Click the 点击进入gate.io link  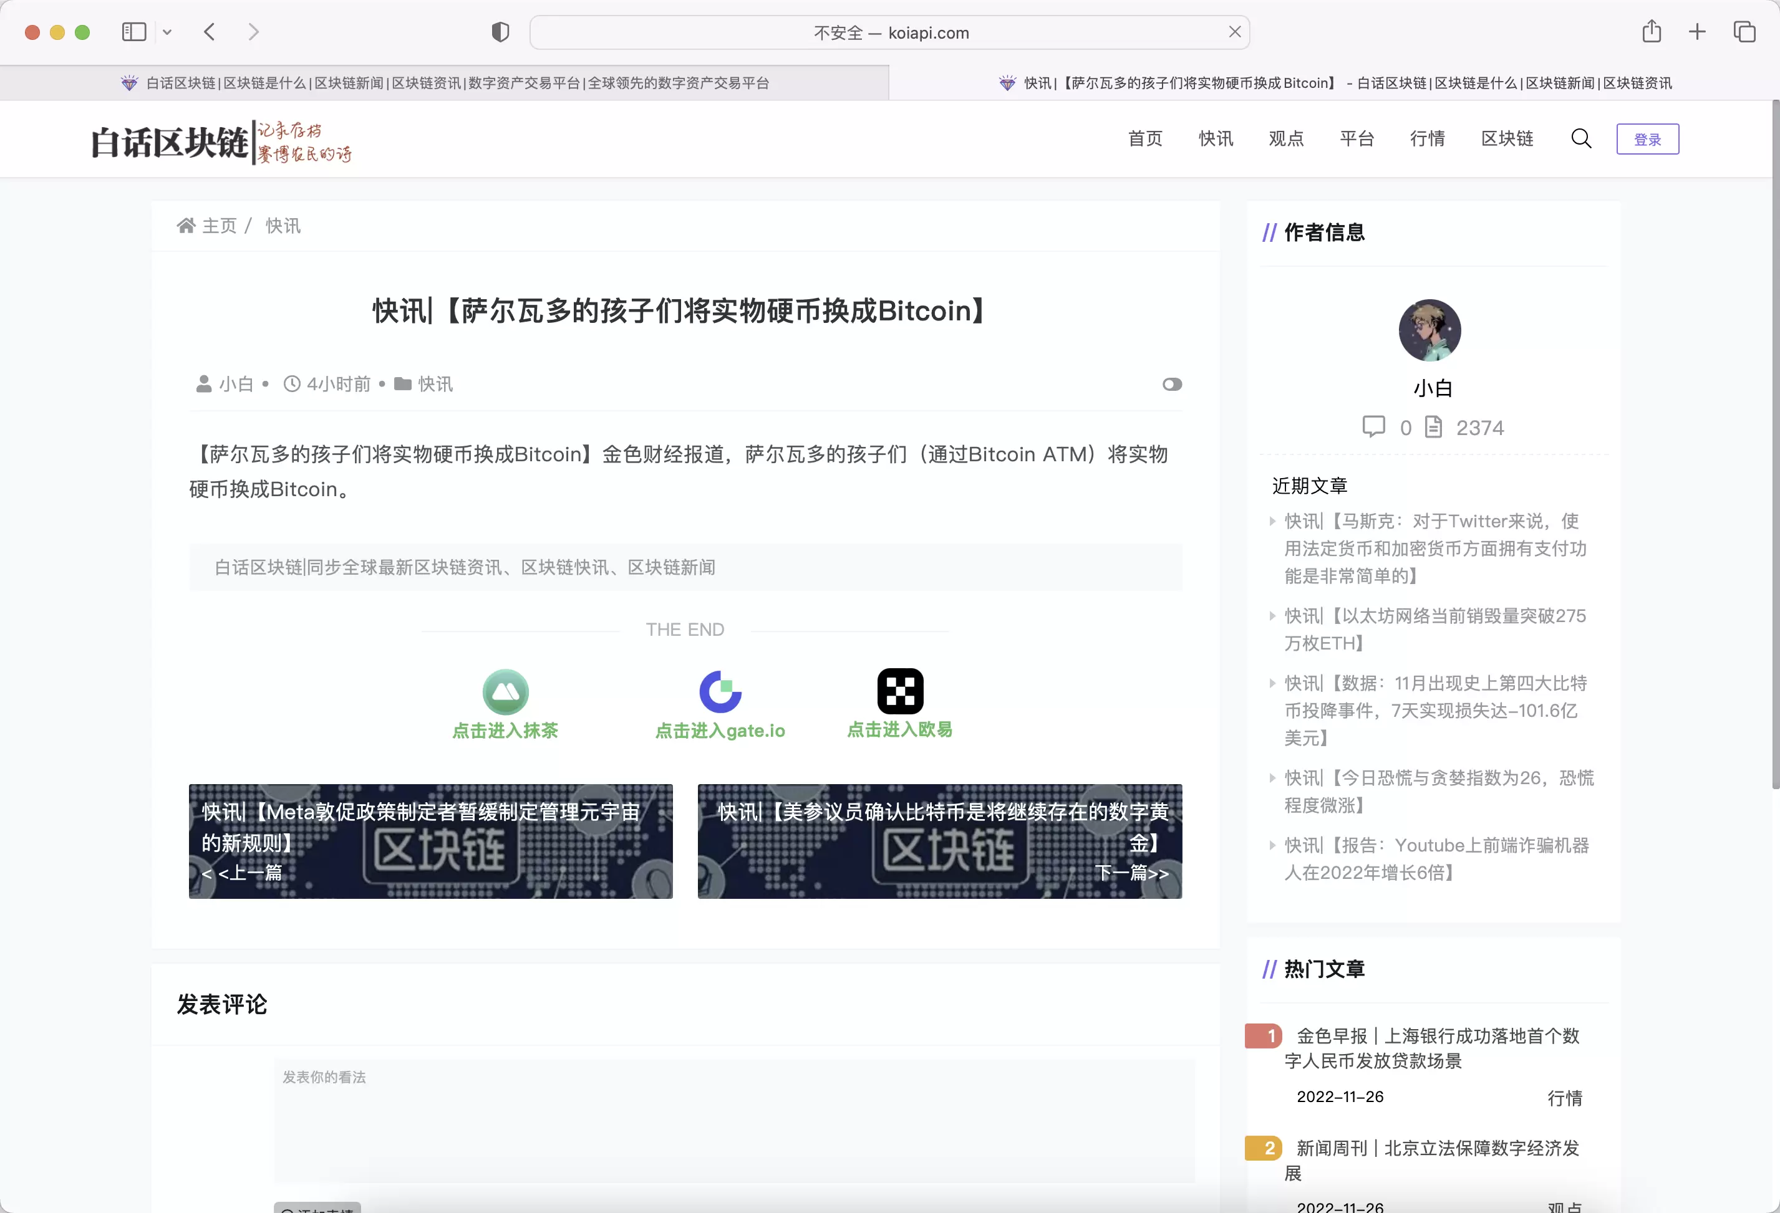(720, 730)
